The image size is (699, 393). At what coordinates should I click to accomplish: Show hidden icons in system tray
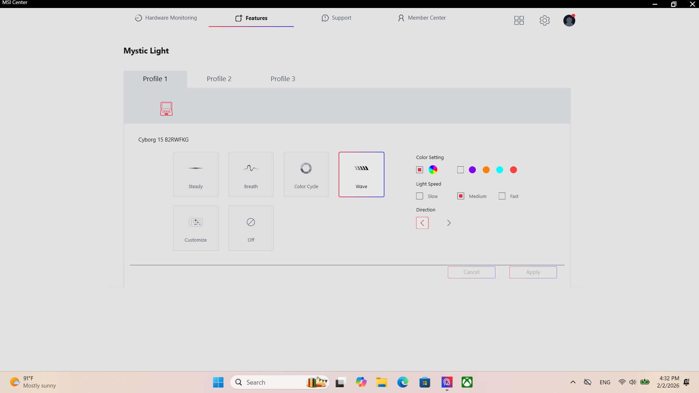[x=573, y=382]
